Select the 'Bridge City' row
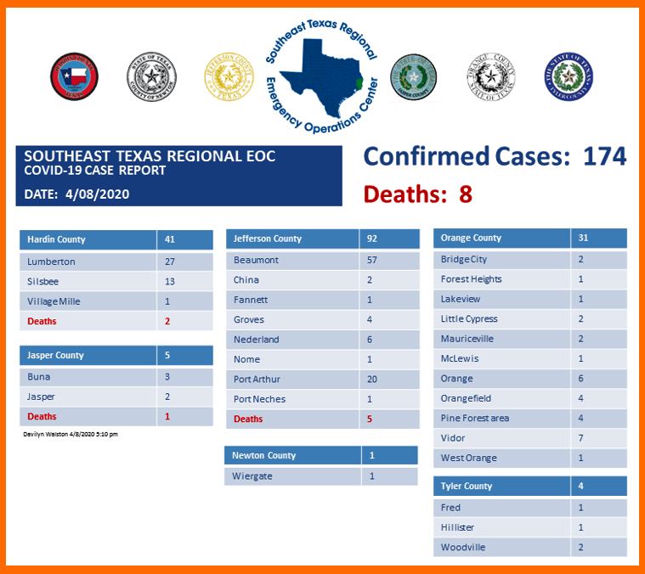Image resolution: width=645 pixels, height=574 pixels. 530,259
